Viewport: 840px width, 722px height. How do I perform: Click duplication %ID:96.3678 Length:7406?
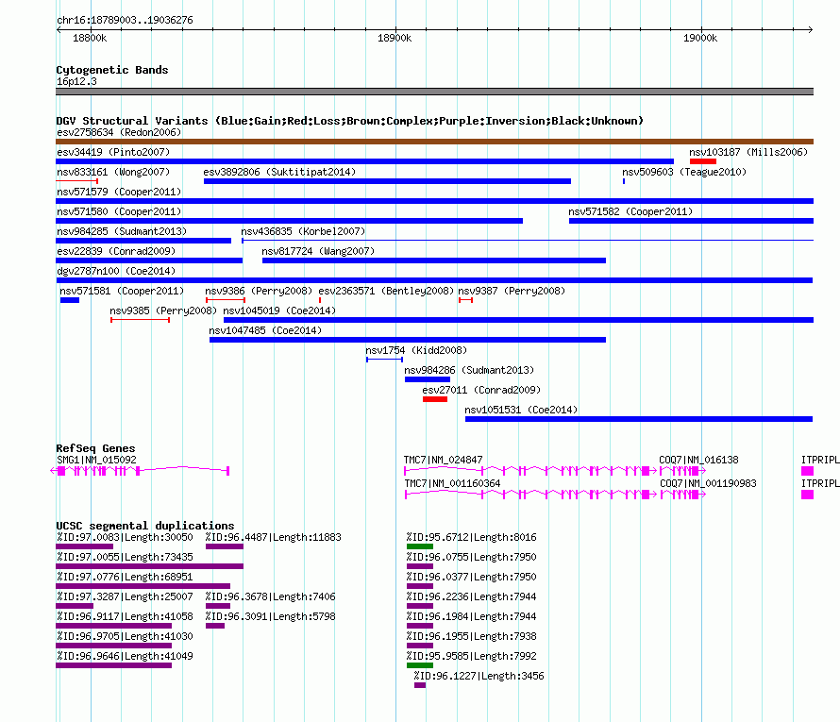pyautogui.click(x=217, y=606)
